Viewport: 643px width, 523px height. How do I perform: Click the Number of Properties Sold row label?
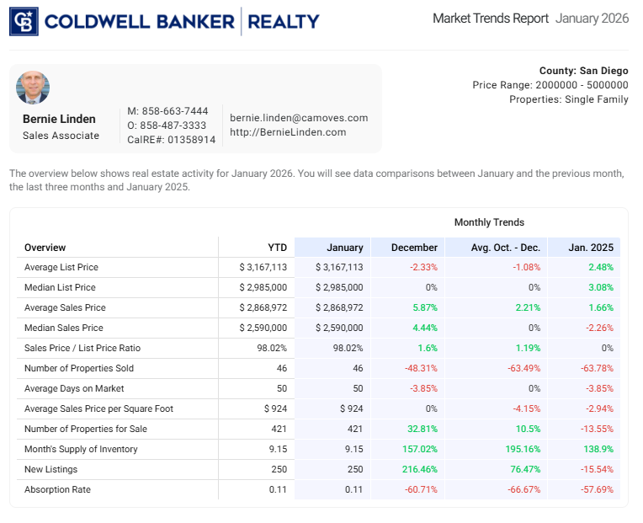pyautogui.click(x=79, y=368)
